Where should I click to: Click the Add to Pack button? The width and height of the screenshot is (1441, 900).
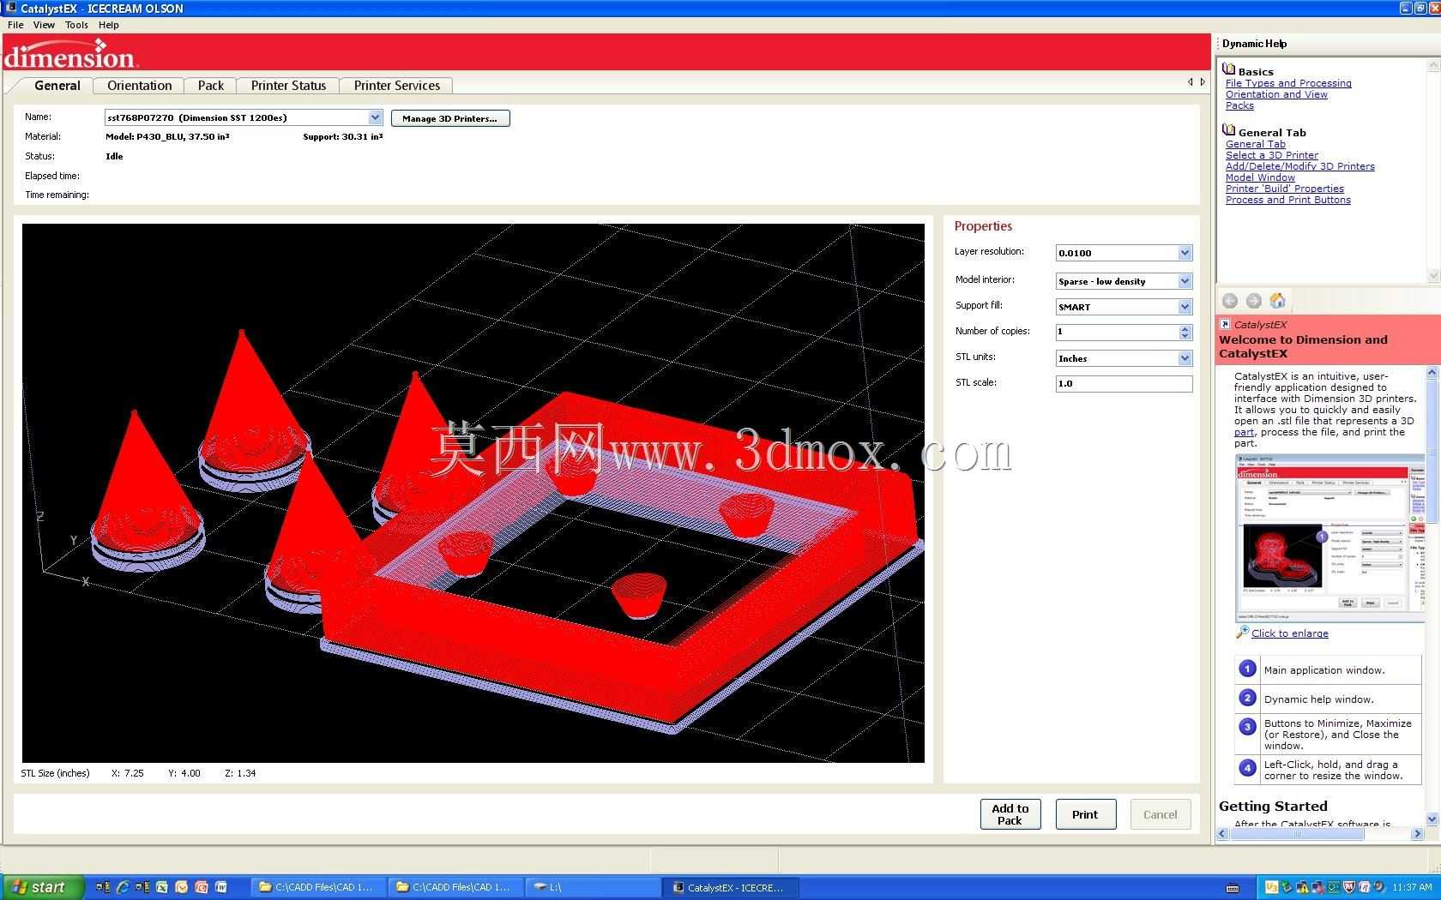1010,814
